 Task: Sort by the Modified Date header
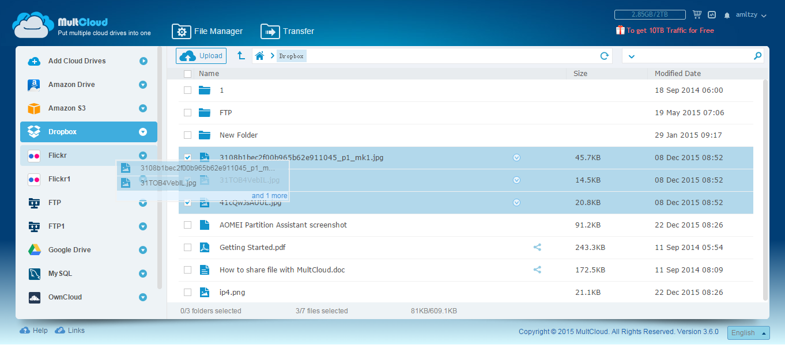click(678, 74)
